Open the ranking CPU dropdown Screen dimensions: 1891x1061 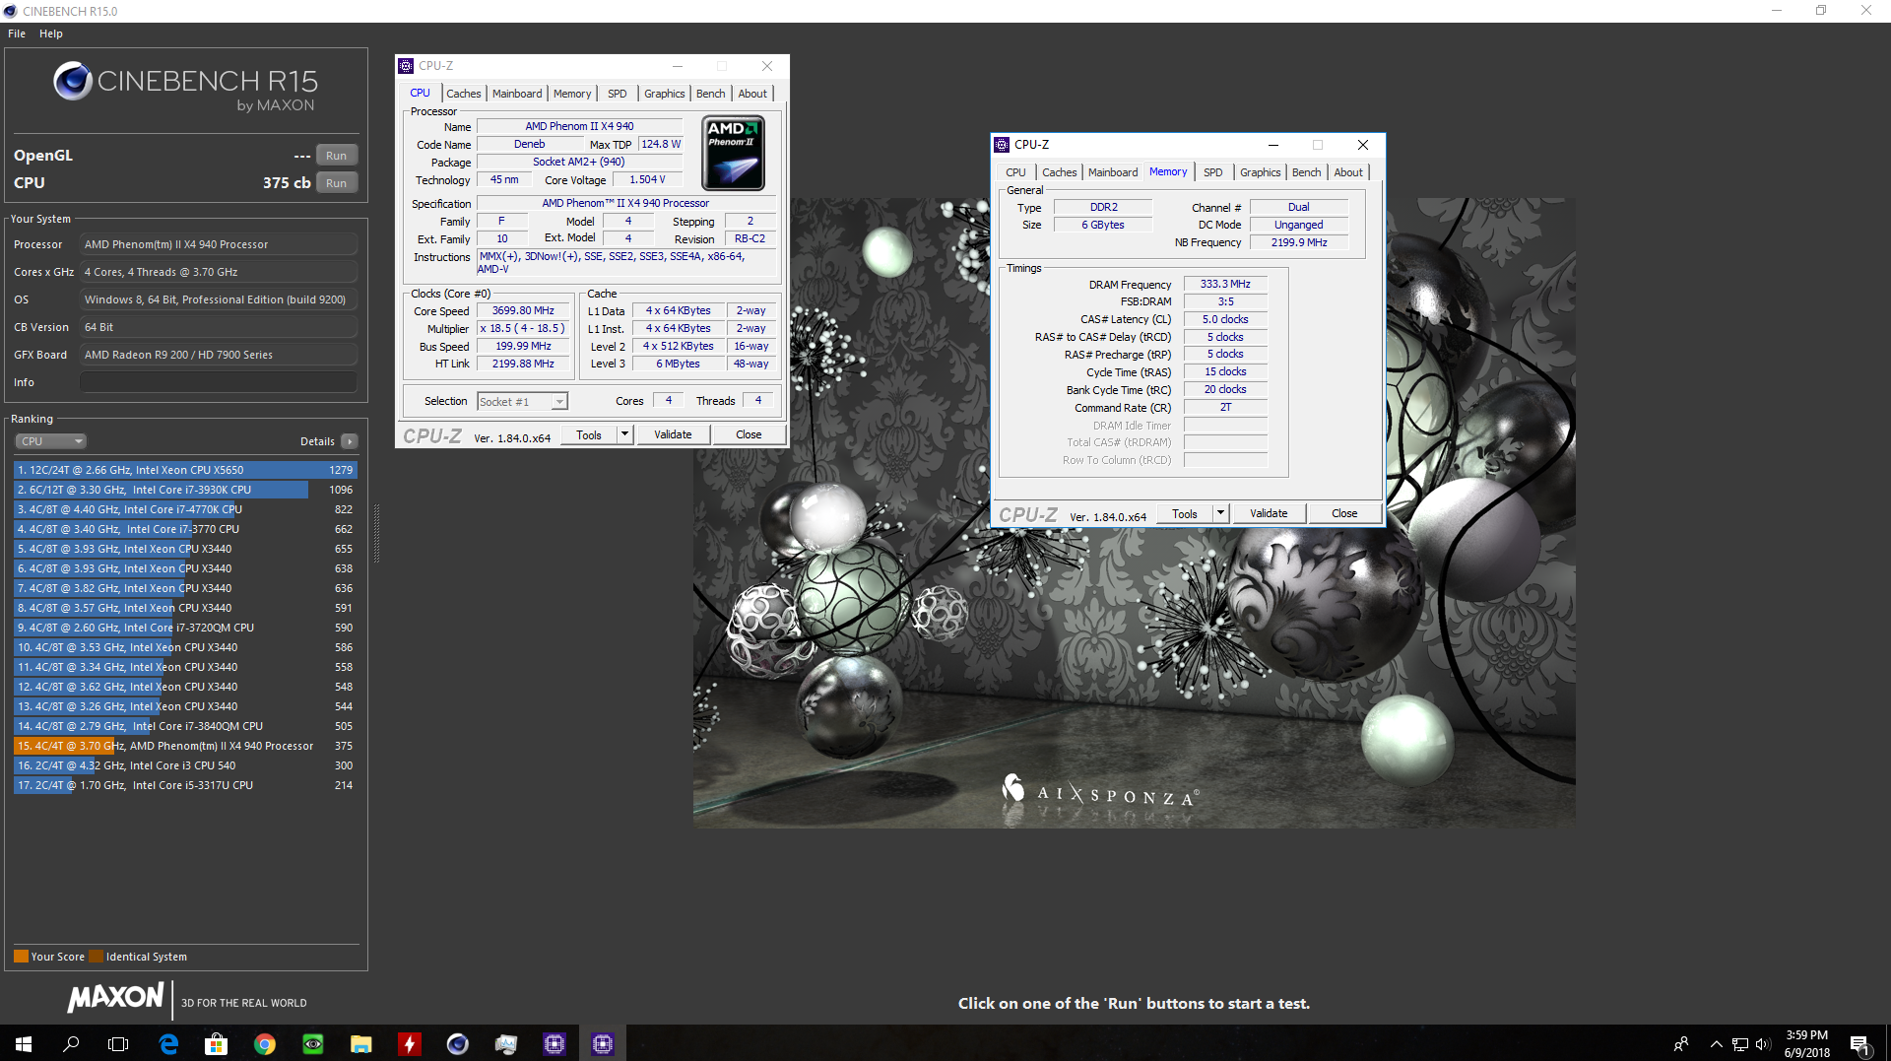(x=51, y=441)
